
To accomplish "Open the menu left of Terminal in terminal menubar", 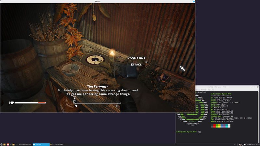I will (198, 90).
